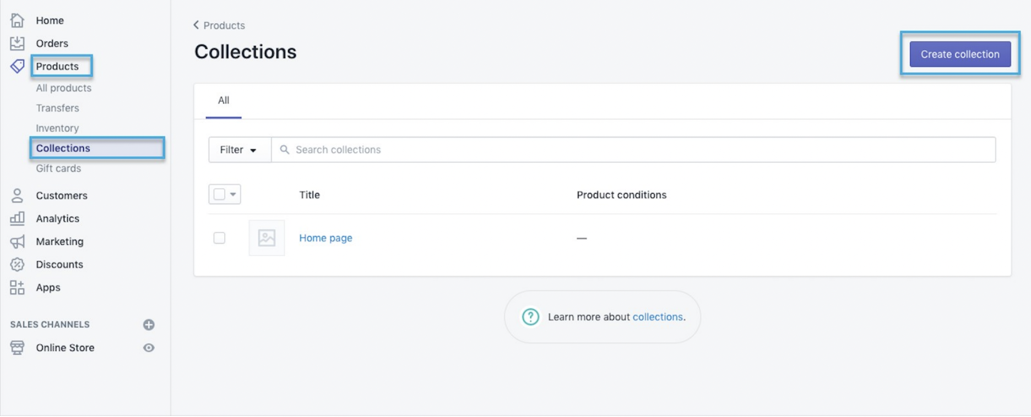Toggle the select-all collections checkbox
1031x417 pixels.
click(x=219, y=194)
